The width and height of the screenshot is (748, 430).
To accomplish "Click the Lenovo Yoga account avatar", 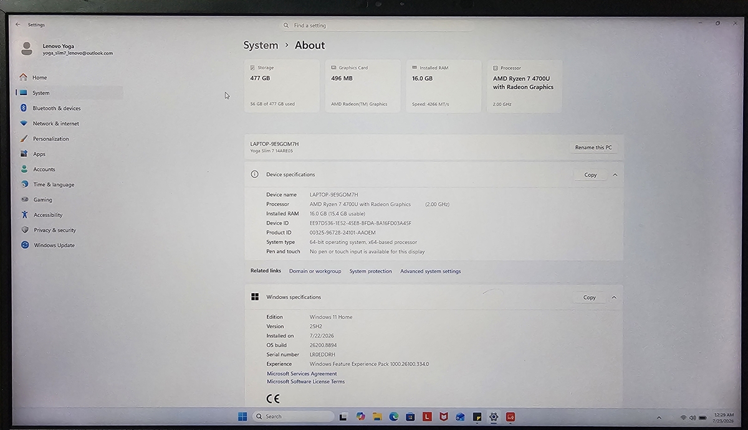I will [27, 49].
